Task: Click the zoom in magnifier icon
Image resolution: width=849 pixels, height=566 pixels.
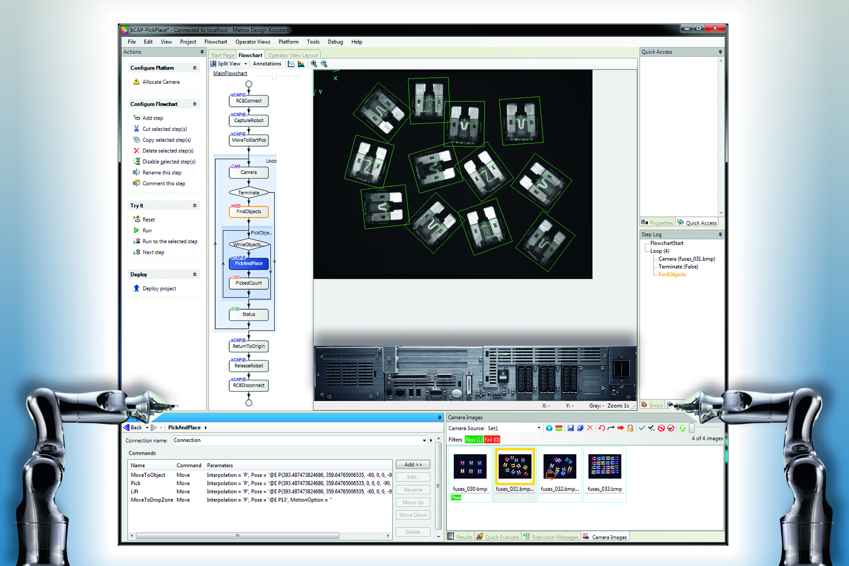Action: click(x=314, y=64)
